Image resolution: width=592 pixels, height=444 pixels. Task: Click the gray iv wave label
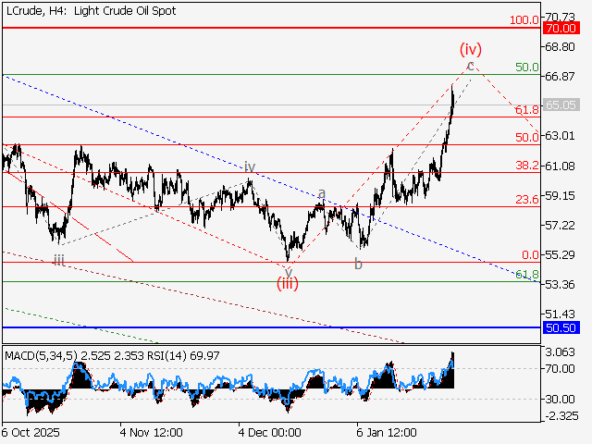pos(250,167)
